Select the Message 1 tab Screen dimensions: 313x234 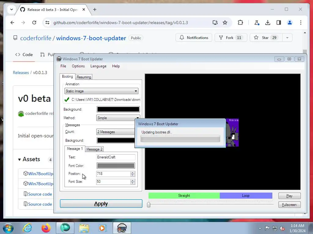coord(75,149)
